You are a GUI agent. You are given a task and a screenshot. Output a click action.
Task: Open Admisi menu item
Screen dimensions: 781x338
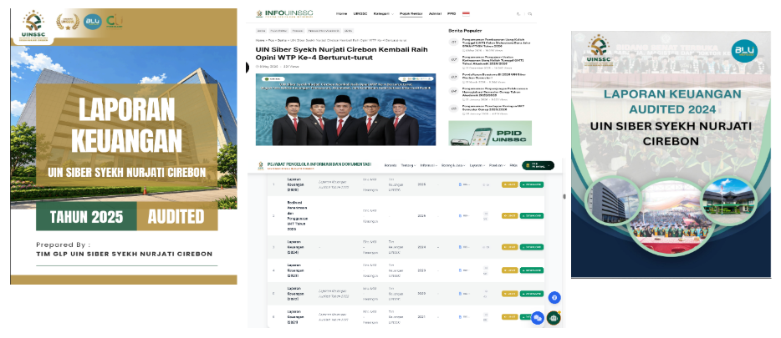[x=435, y=14]
